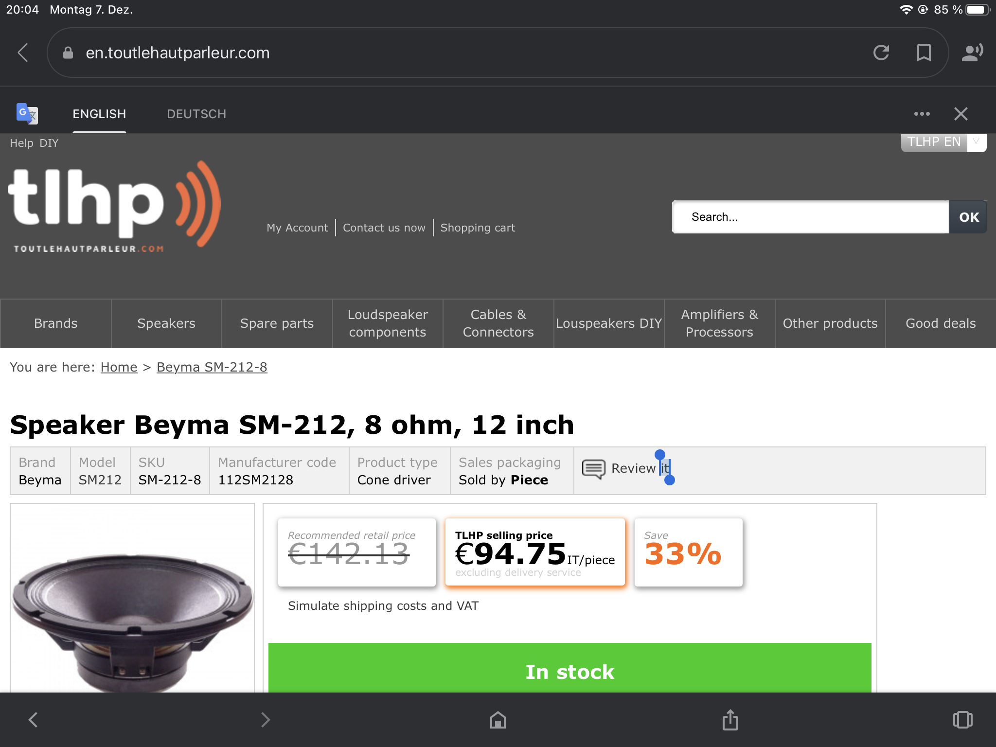The image size is (996, 747).
Task: Tap manufacturer code 112SM2128
Action: [255, 480]
